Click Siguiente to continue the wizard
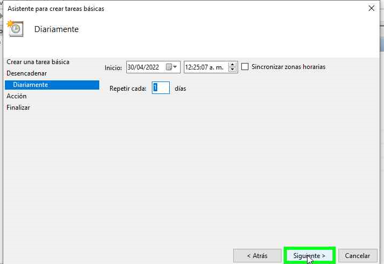This screenshot has width=384, height=264. pos(309,255)
